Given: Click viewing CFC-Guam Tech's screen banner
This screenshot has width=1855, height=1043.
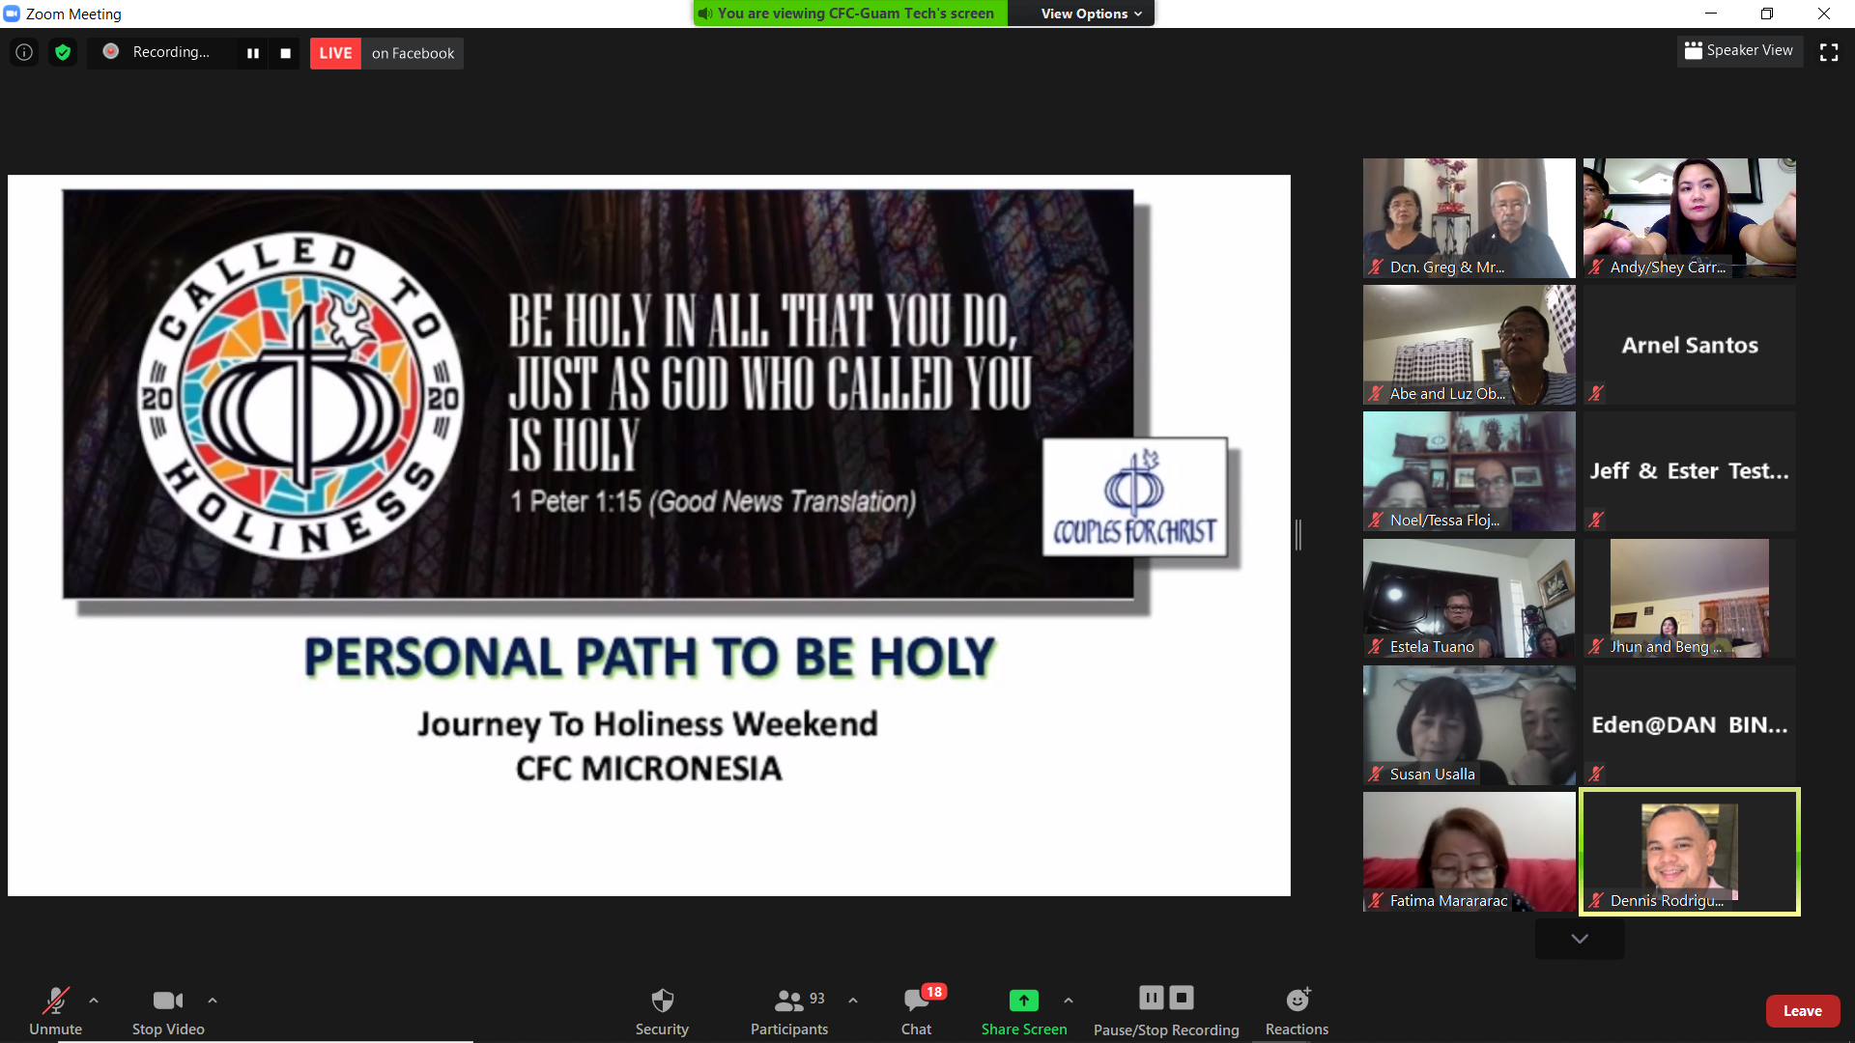Looking at the screenshot, I should pyautogui.click(x=850, y=14).
